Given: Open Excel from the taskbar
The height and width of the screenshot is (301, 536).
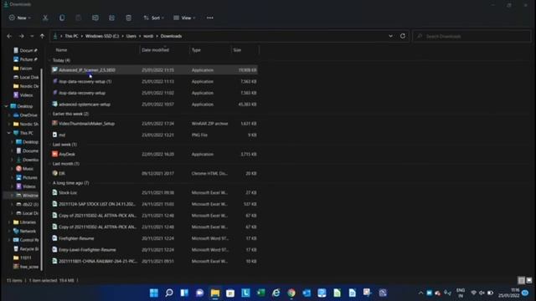Looking at the screenshot, I should [x=260, y=293].
